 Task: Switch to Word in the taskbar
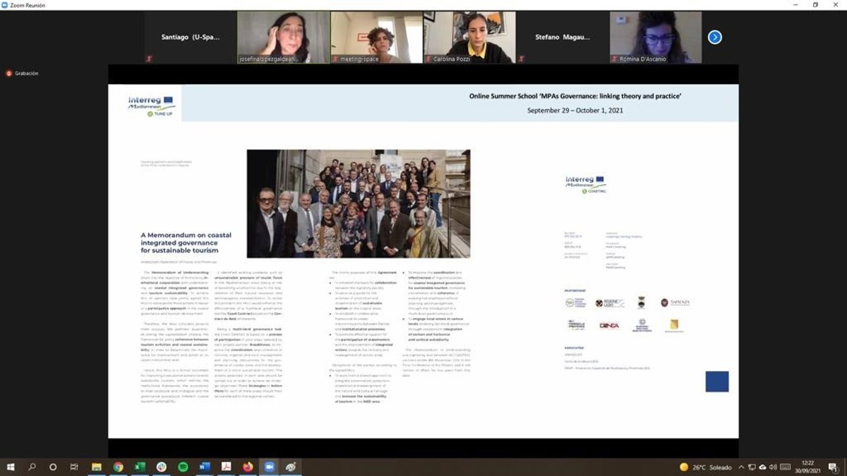pyautogui.click(x=205, y=467)
